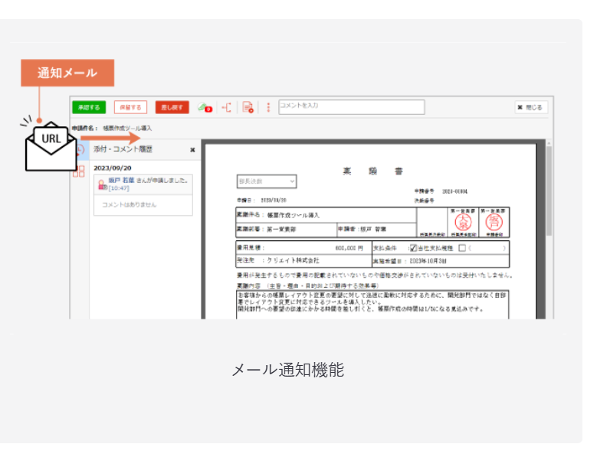Click the 保留する hold button

pyautogui.click(x=130, y=108)
